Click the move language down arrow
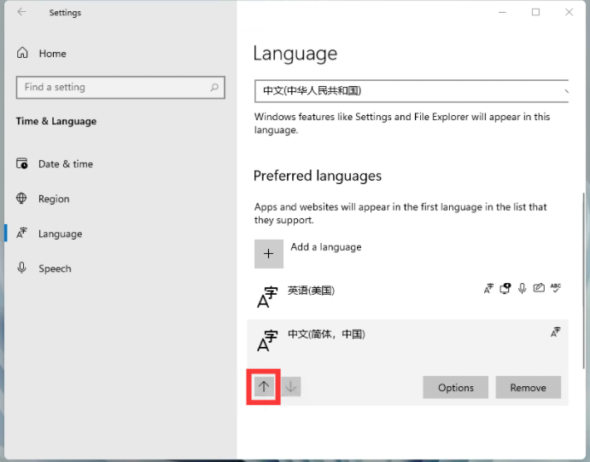The width and height of the screenshot is (590, 462). coord(291,387)
